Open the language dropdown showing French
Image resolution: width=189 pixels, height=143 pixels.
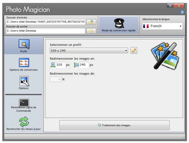tap(162, 26)
